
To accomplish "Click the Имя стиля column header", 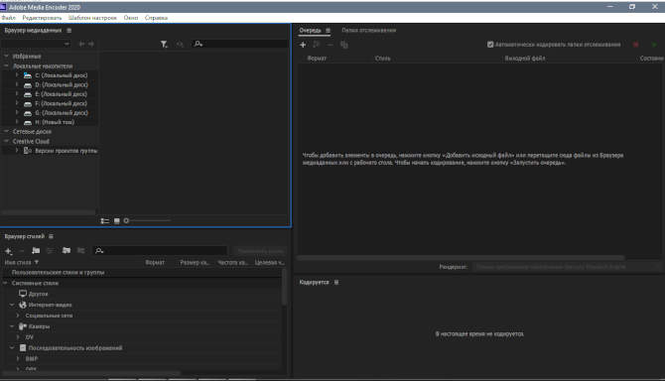I will (x=18, y=262).
